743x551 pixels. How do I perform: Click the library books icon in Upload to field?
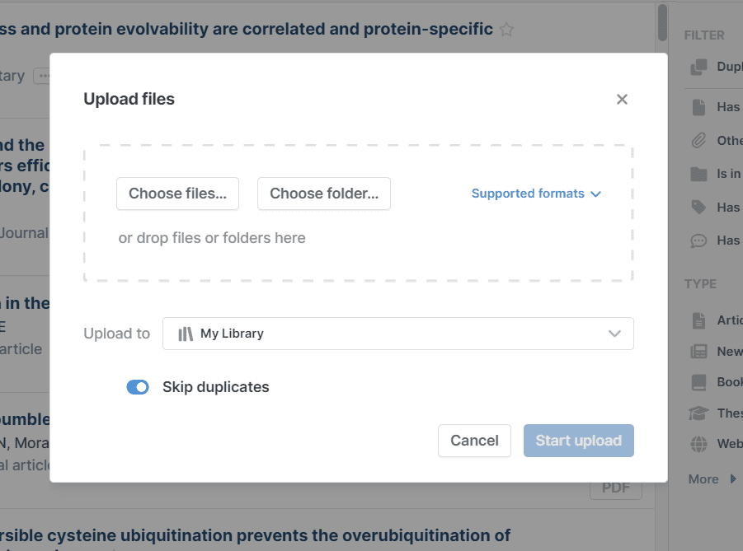pyautogui.click(x=186, y=334)
